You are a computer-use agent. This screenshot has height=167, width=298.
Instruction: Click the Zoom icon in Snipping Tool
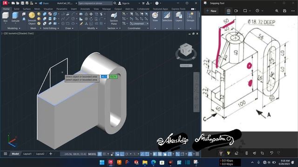277,11
